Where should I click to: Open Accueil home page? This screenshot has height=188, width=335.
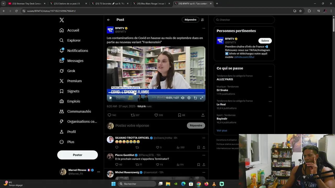(x=69, y=30)
